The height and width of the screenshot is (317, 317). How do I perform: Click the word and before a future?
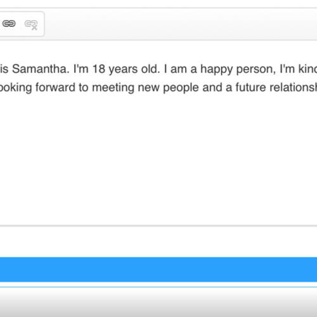click(212, 87)
